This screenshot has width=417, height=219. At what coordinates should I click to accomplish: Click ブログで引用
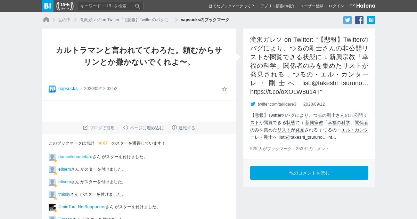99,128
